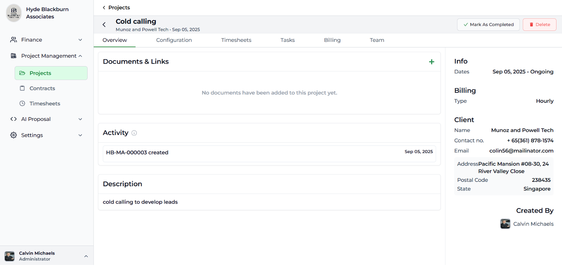Click the State value Singapore
The image size is (562, 266).
[x=537, y=189]
